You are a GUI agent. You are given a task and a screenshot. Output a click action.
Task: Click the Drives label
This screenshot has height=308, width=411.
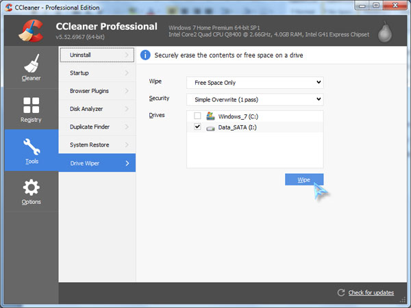157,115
